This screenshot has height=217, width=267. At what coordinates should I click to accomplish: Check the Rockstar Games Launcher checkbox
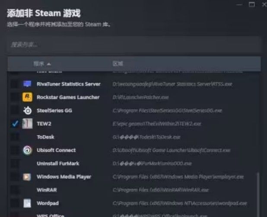15,97
